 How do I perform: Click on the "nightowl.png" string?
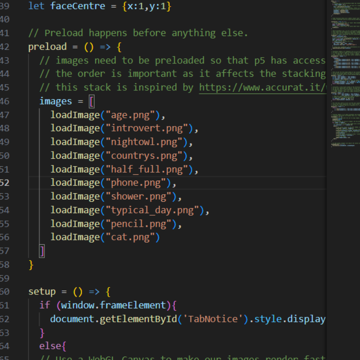click(144, 142)
